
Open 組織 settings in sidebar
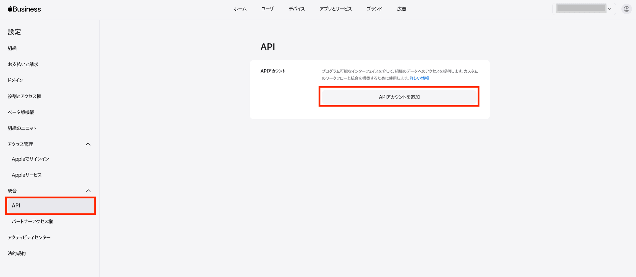[x=12, y=48]
